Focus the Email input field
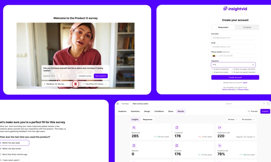This screenshot has height=162, width=271. point(233,47)
